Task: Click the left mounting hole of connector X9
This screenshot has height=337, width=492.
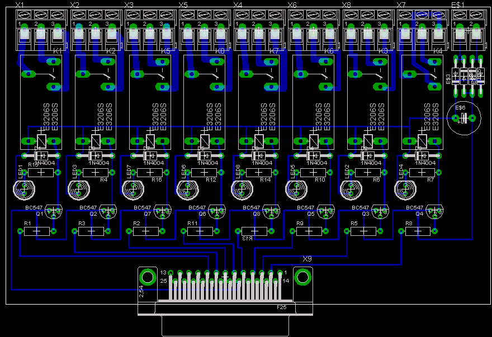Action: (x=147, y=277)
